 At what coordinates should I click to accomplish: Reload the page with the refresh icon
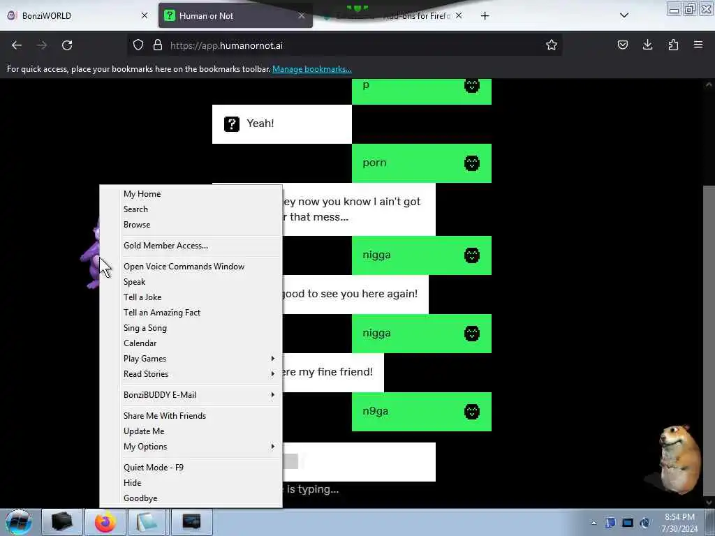[x=67, y=45]
